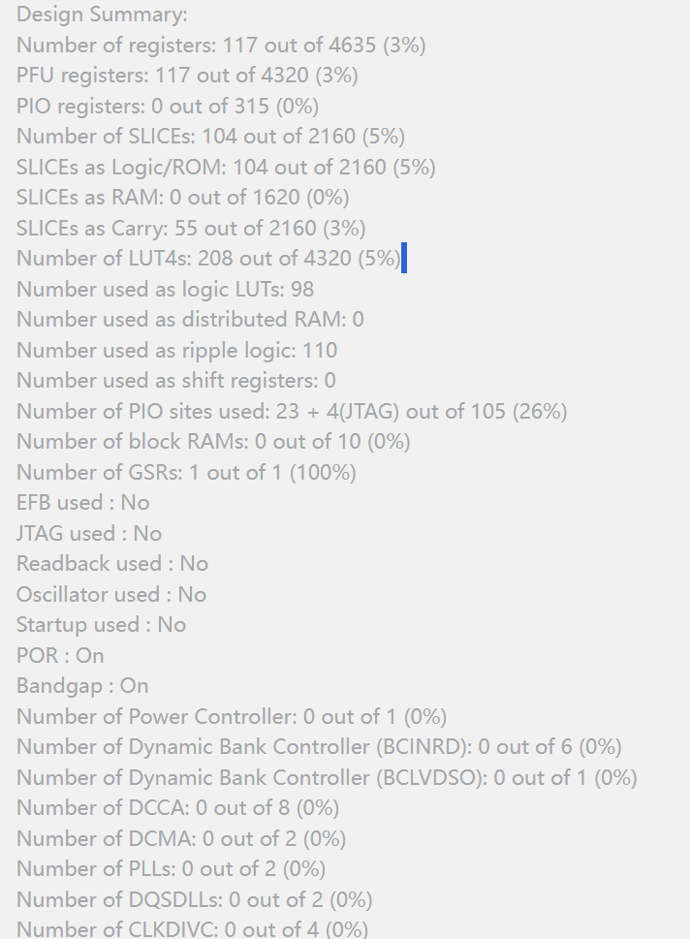Screen dimensions: 690x939
Task: Click the Design Summary heading line
Action: (102, 15)
